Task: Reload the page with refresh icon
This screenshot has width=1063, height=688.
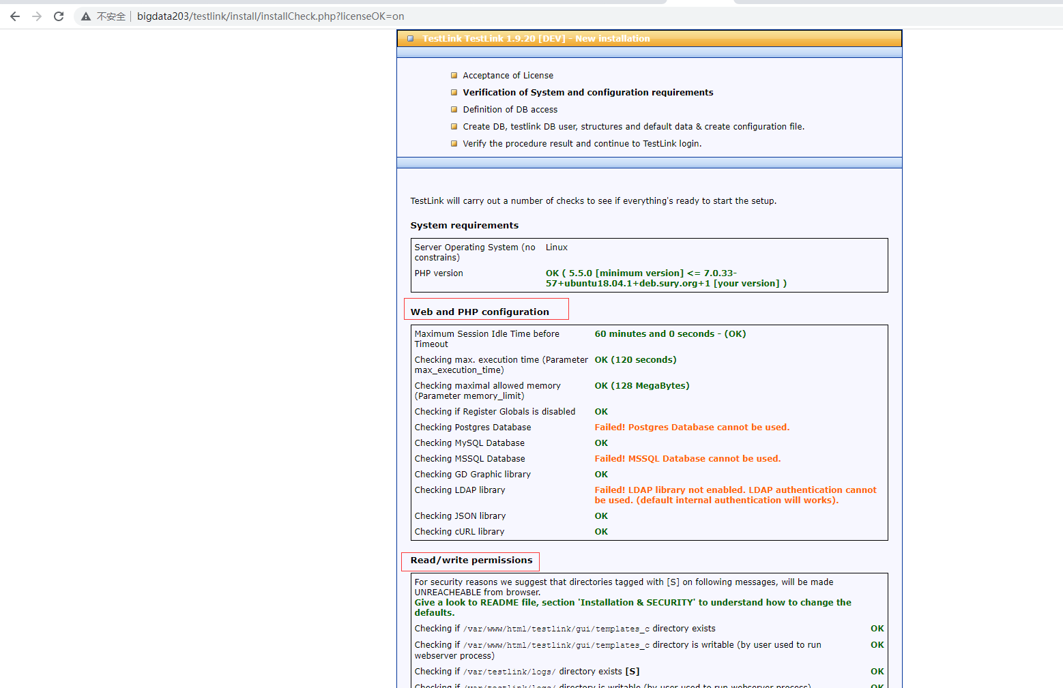Action: (59, 16)
